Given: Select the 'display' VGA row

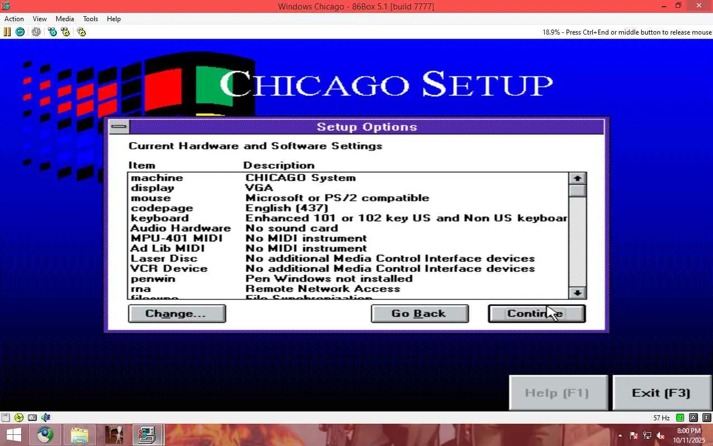Looking at the screenshot, I should pyautogui.click(x=348, y=188).
